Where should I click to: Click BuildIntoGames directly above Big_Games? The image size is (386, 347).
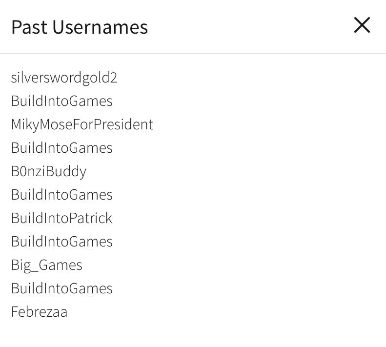pos(61,242)
